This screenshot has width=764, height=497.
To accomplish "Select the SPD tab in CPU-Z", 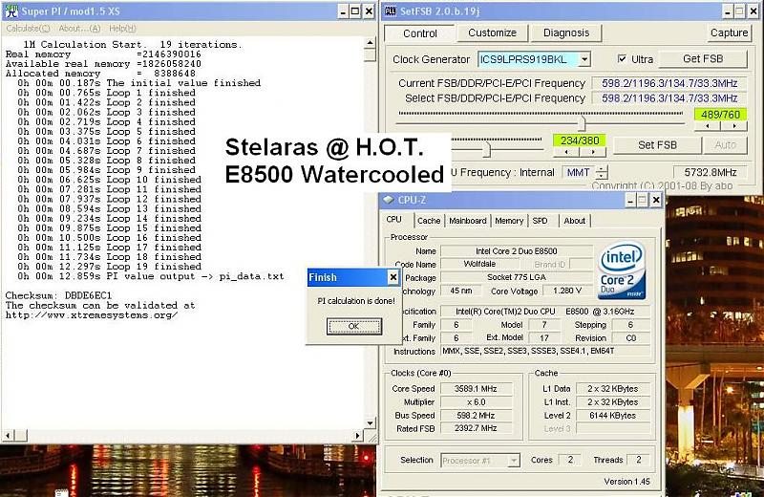I will (540, 221).
